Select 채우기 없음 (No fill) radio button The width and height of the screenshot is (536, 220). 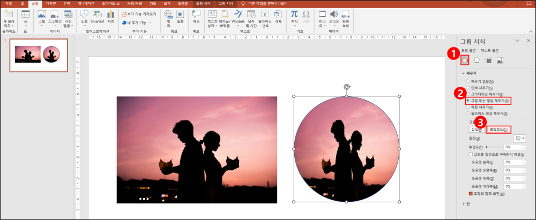click(x=467, y=82)
